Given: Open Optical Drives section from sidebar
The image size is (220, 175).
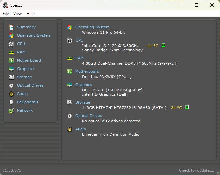Looking at the screenshot, I should [x=30, y=85].
